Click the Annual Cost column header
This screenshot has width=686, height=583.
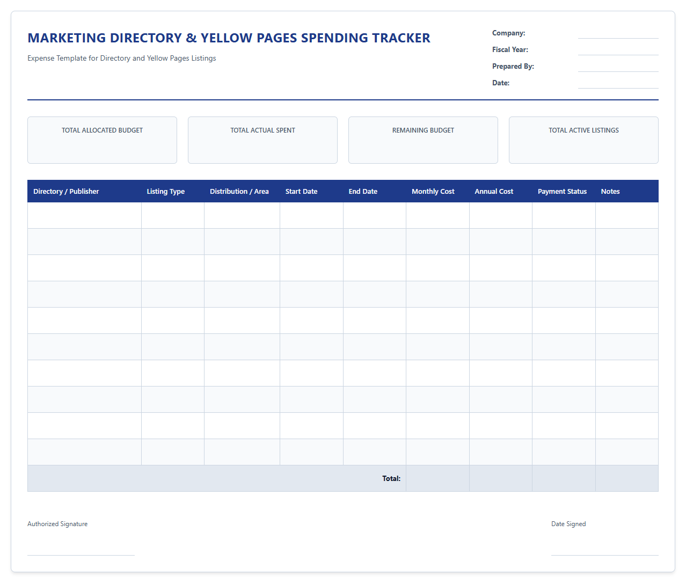tap(501, 191)
